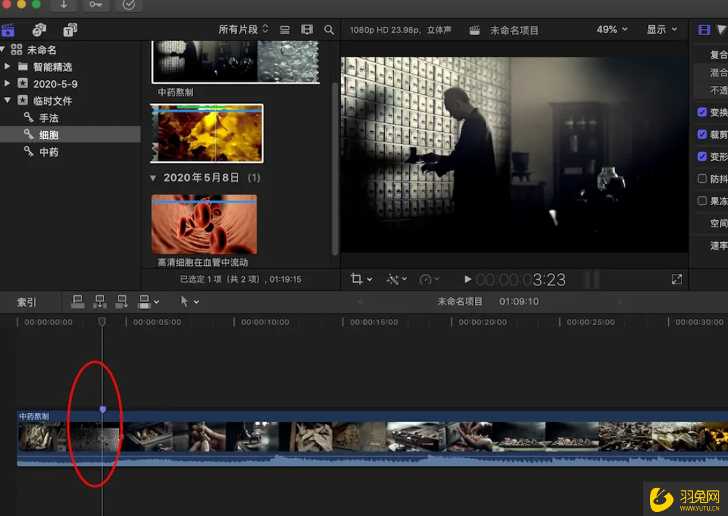Select the Insert edit icon above the timeline
The height and width of the screenshot is (516, 728).
tap(100, 301)
